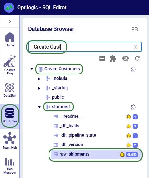Expand the left navigation sidebar chevron
This screenshot has width=149, height=178.
10,21
